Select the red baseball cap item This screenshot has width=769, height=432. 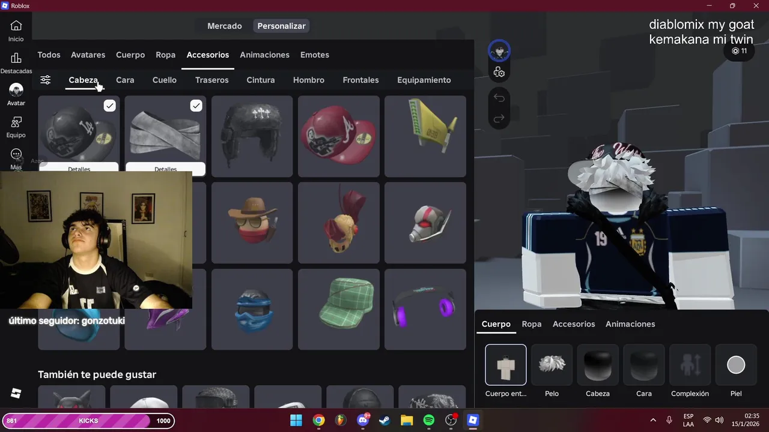pyautogui.click(x=339, y=136)
